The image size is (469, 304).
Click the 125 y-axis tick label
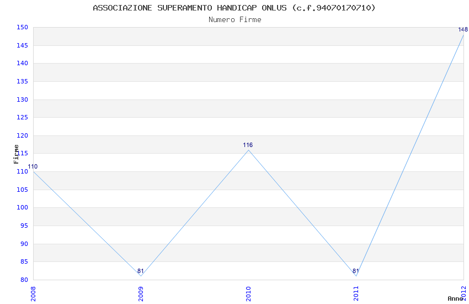[23, 117]
